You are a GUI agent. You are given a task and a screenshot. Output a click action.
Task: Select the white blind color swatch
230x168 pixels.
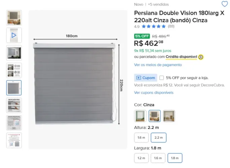140,116
